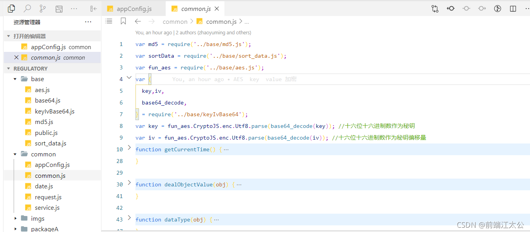
Task: Open appConfig.js in the open editors list
Action: click(x=52, y=47)
